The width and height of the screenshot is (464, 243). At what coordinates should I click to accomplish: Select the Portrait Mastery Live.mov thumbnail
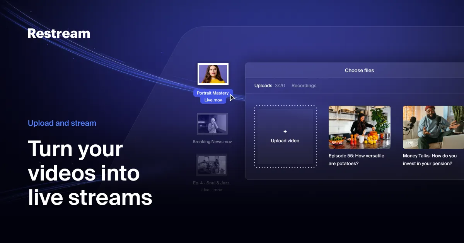pos(213,74)
